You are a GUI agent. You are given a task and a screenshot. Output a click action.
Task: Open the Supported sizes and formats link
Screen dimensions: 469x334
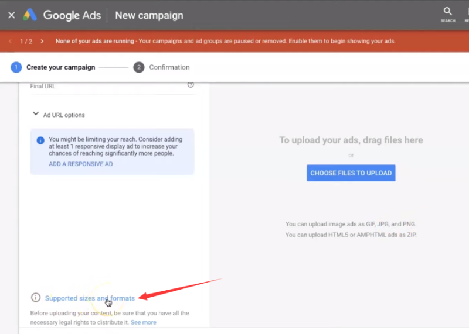tap(90, 298)
